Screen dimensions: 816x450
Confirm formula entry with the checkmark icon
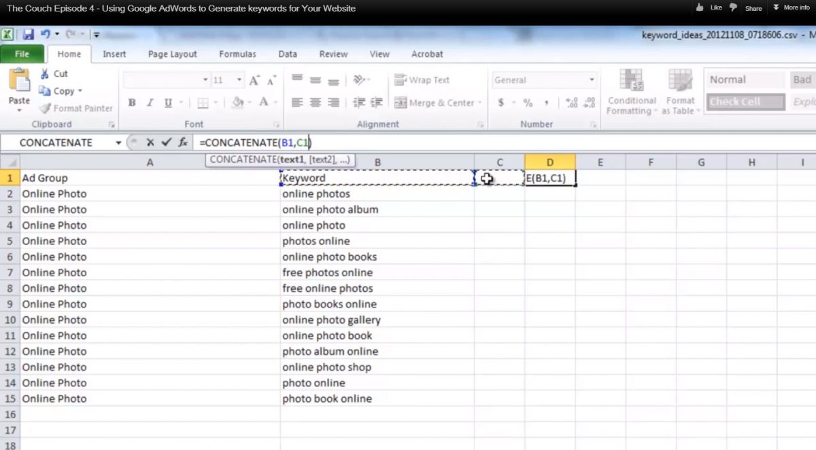coord(166,143)
